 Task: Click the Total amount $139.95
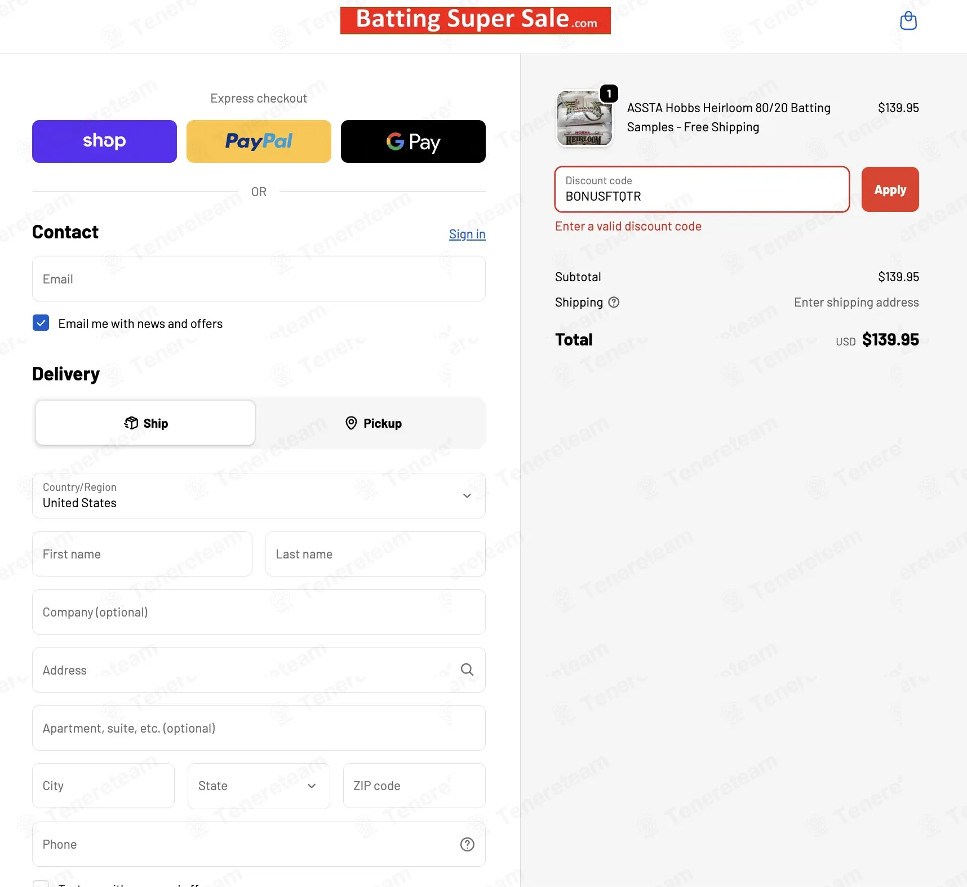[x=890, y=339]
